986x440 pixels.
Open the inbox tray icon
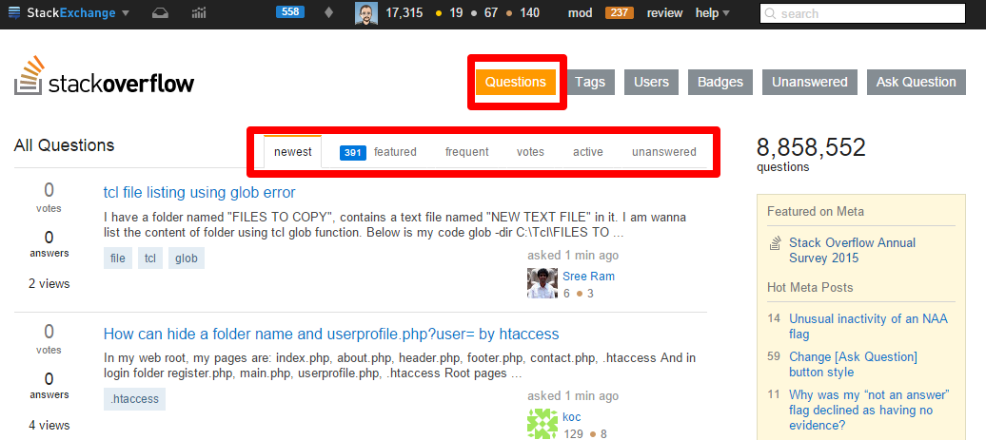160,12
